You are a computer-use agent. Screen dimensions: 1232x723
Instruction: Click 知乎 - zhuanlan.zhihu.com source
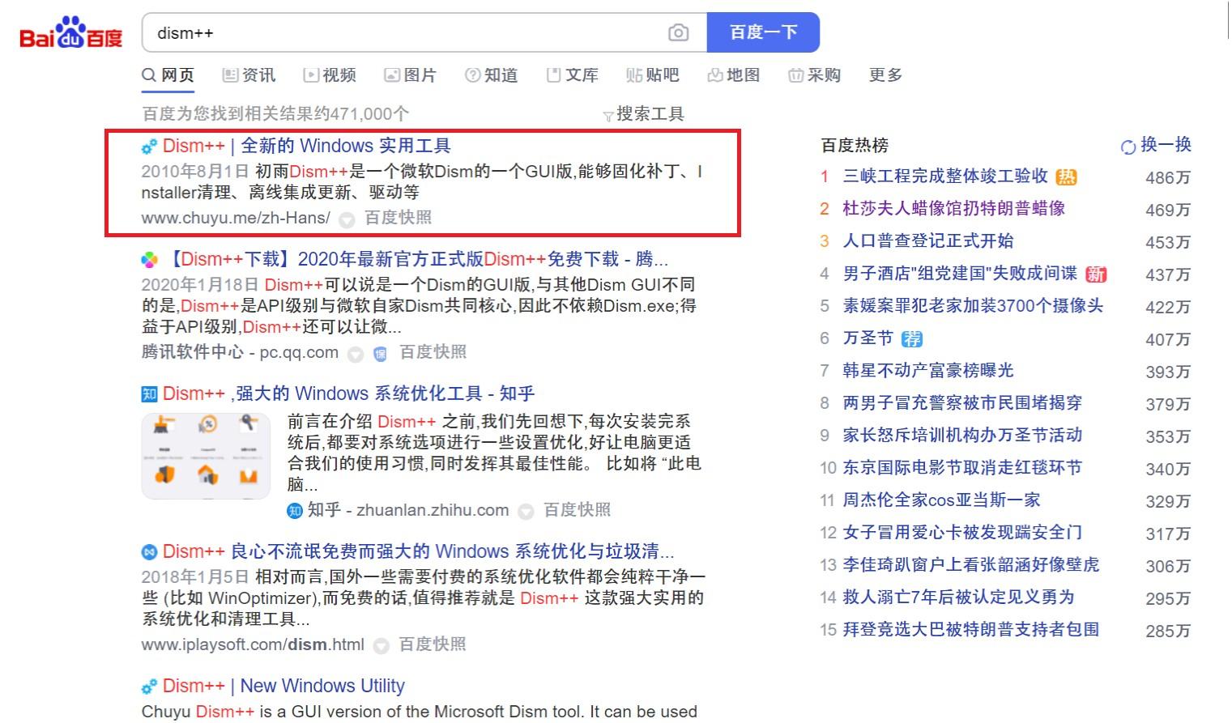tap(408, 510)
